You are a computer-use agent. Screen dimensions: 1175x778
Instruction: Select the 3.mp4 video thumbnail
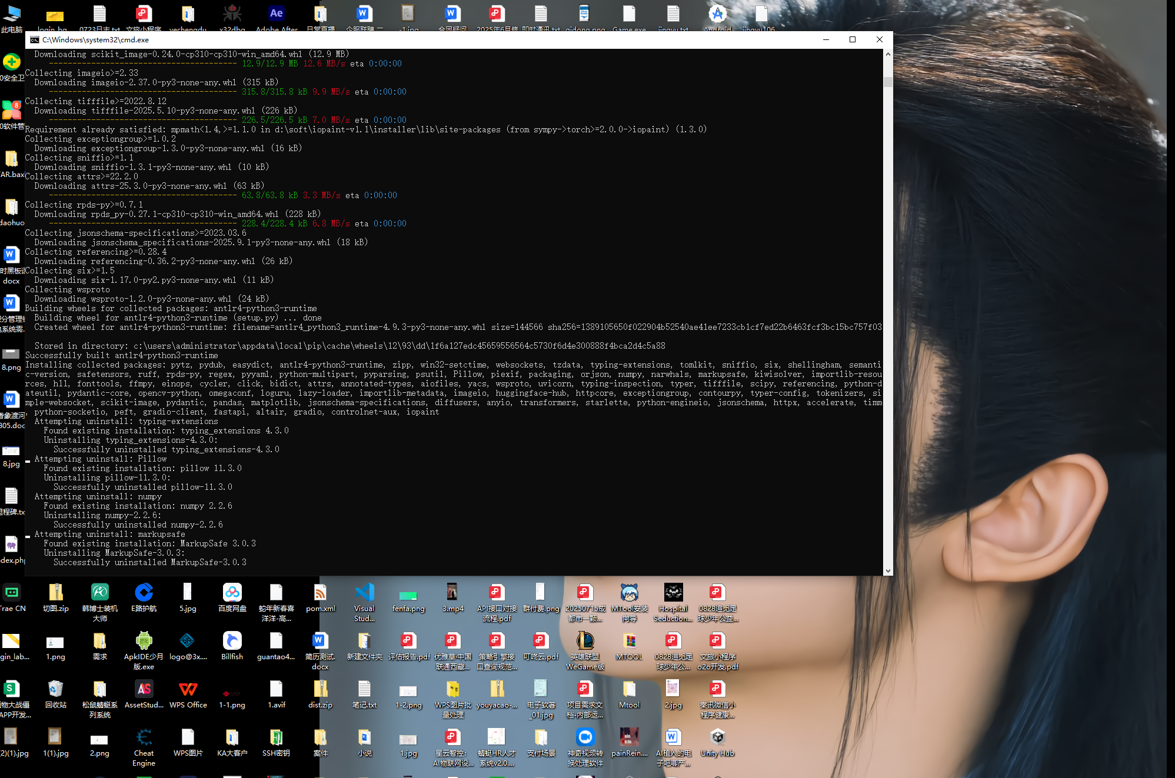(x=452, y=593)
